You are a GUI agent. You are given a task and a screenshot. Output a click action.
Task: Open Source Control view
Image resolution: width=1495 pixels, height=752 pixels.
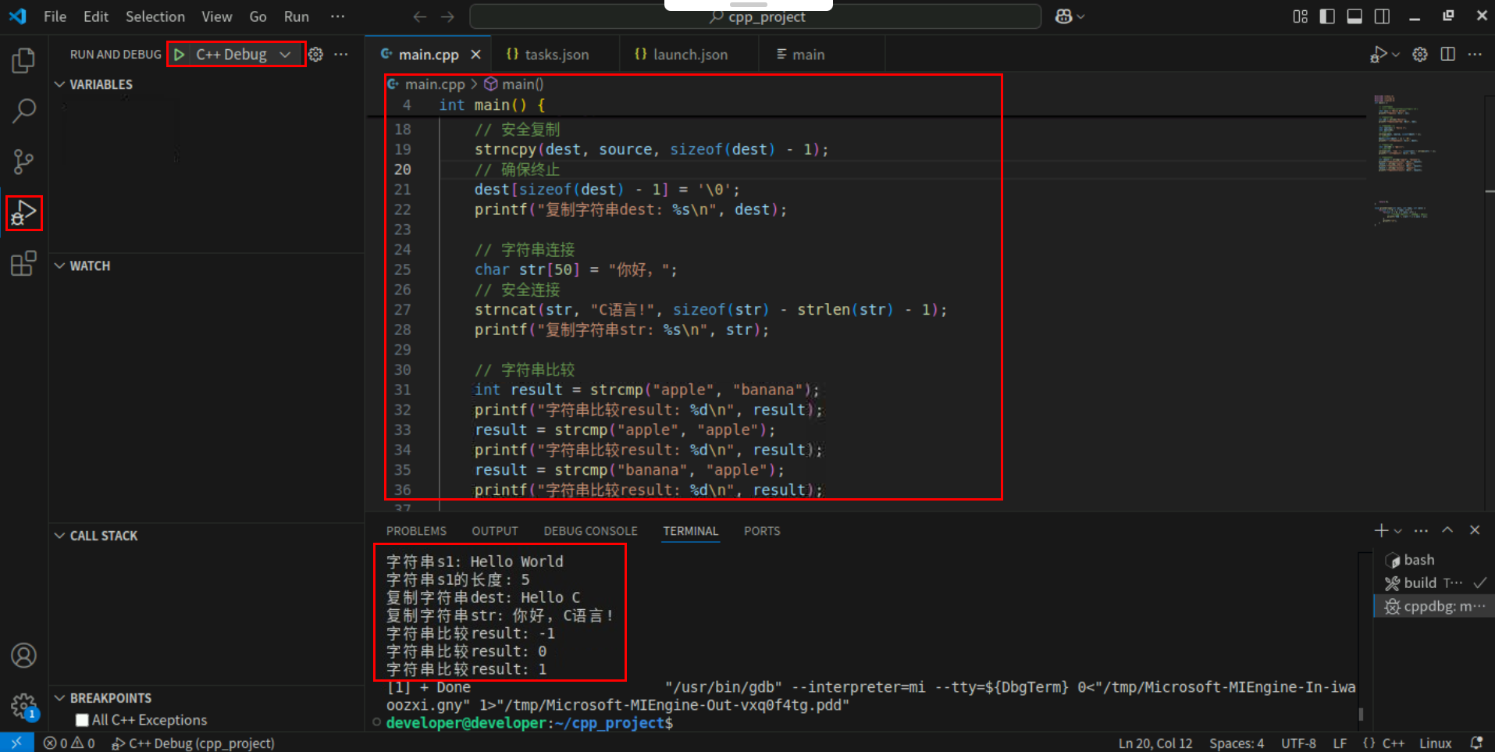point(23,162)
